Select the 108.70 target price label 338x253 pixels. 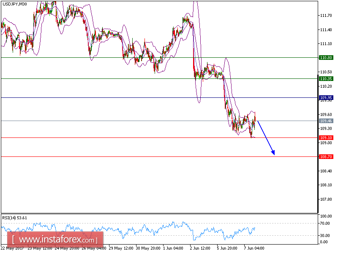325,156
